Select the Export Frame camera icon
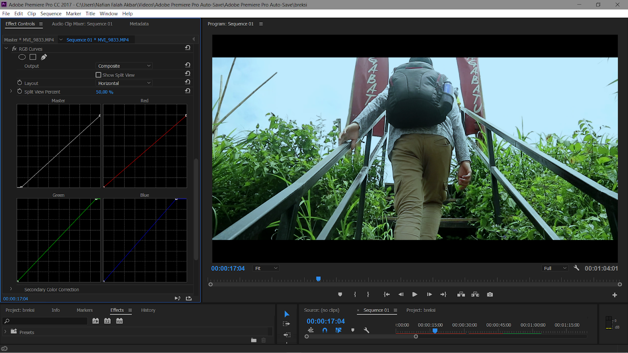The width and height of the screenshot is (628, 353). 489,294
